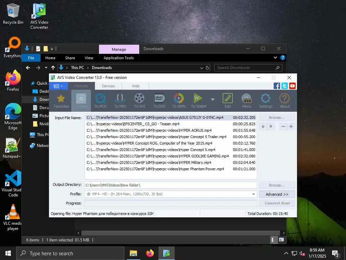This screenshot has width=346, height=260.
Task: Open the AVS Facebook page icon
Action: click(277, 86)
